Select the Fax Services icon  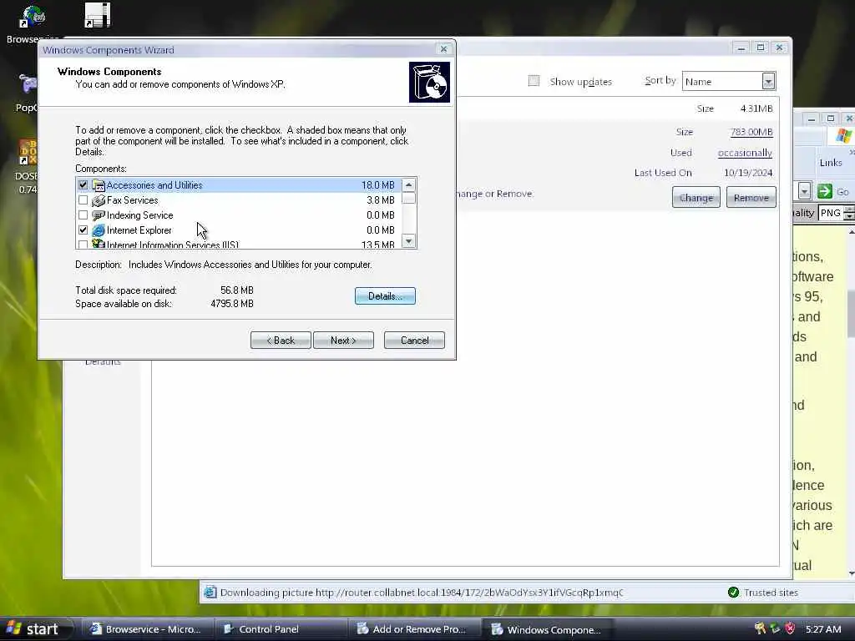tap(99, 200)
